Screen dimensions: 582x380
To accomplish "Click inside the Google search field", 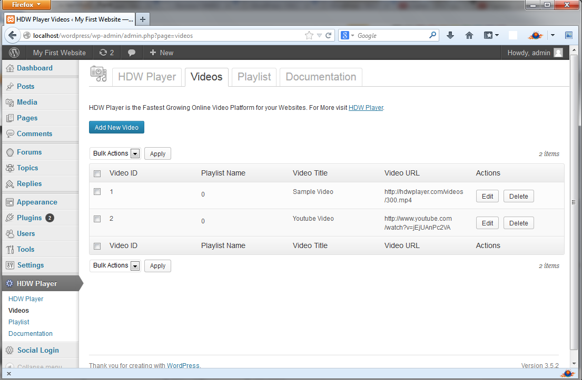I will coord(391,36).
